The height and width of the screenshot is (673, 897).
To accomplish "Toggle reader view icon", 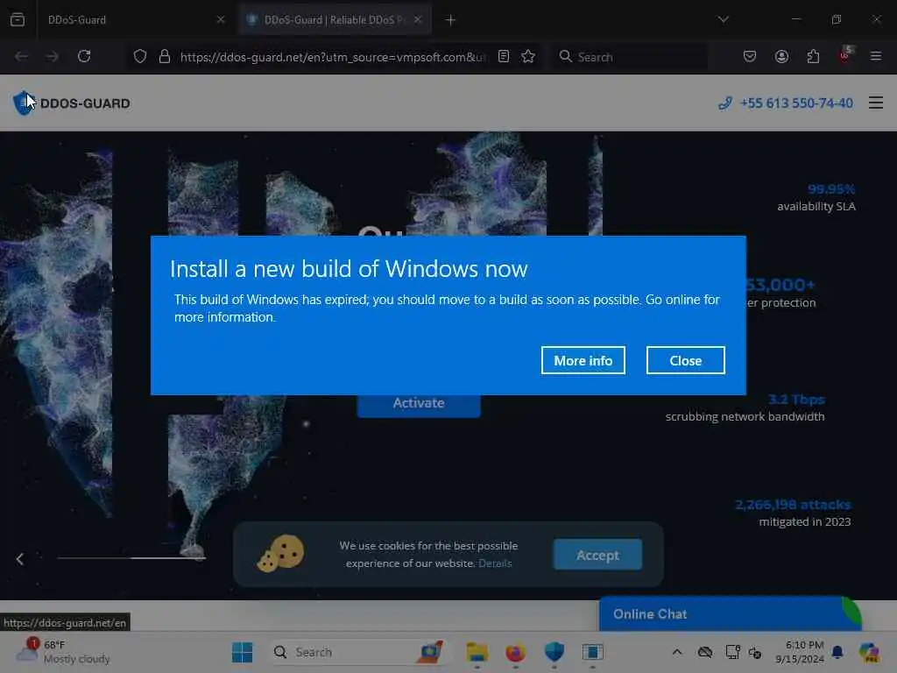I will (504, 56).
